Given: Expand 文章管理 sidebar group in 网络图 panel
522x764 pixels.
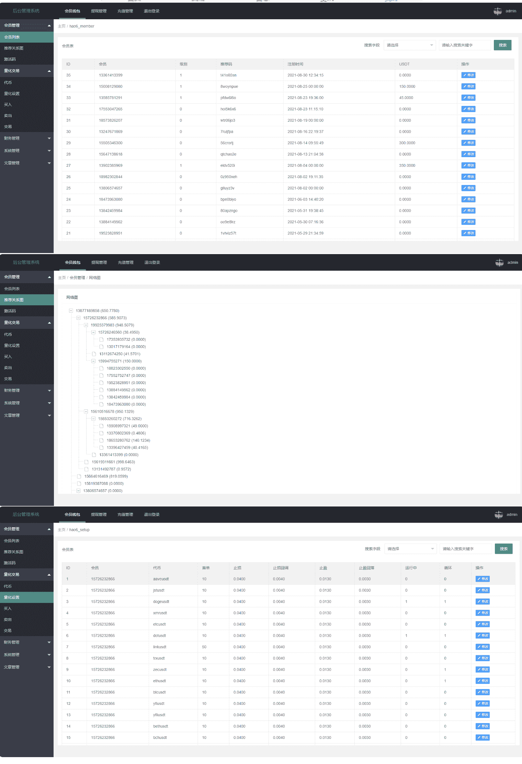Looking at the screenshot, I should 27,415.
